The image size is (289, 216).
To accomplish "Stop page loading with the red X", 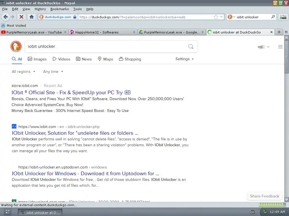I will pyautogui.click(x=21, y=17).
